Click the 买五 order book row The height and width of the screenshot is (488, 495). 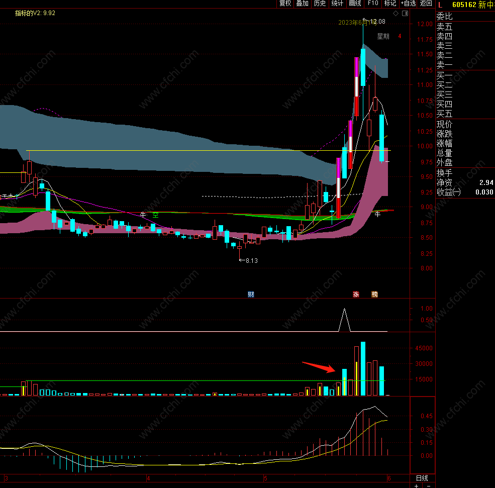click(x=444, y=114)
